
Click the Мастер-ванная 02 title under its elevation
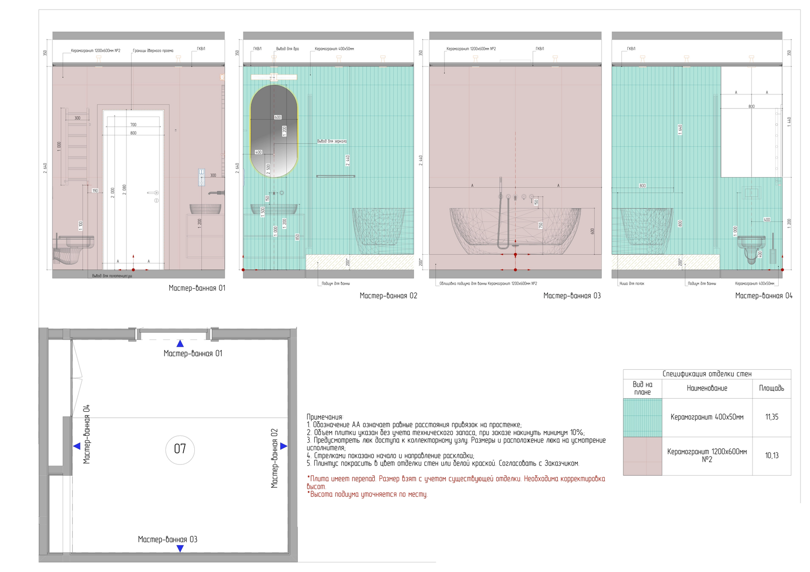[x=388, y=296]
